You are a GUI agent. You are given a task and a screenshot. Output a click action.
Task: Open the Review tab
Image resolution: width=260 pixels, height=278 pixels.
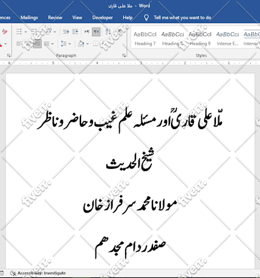click(55, 18)
